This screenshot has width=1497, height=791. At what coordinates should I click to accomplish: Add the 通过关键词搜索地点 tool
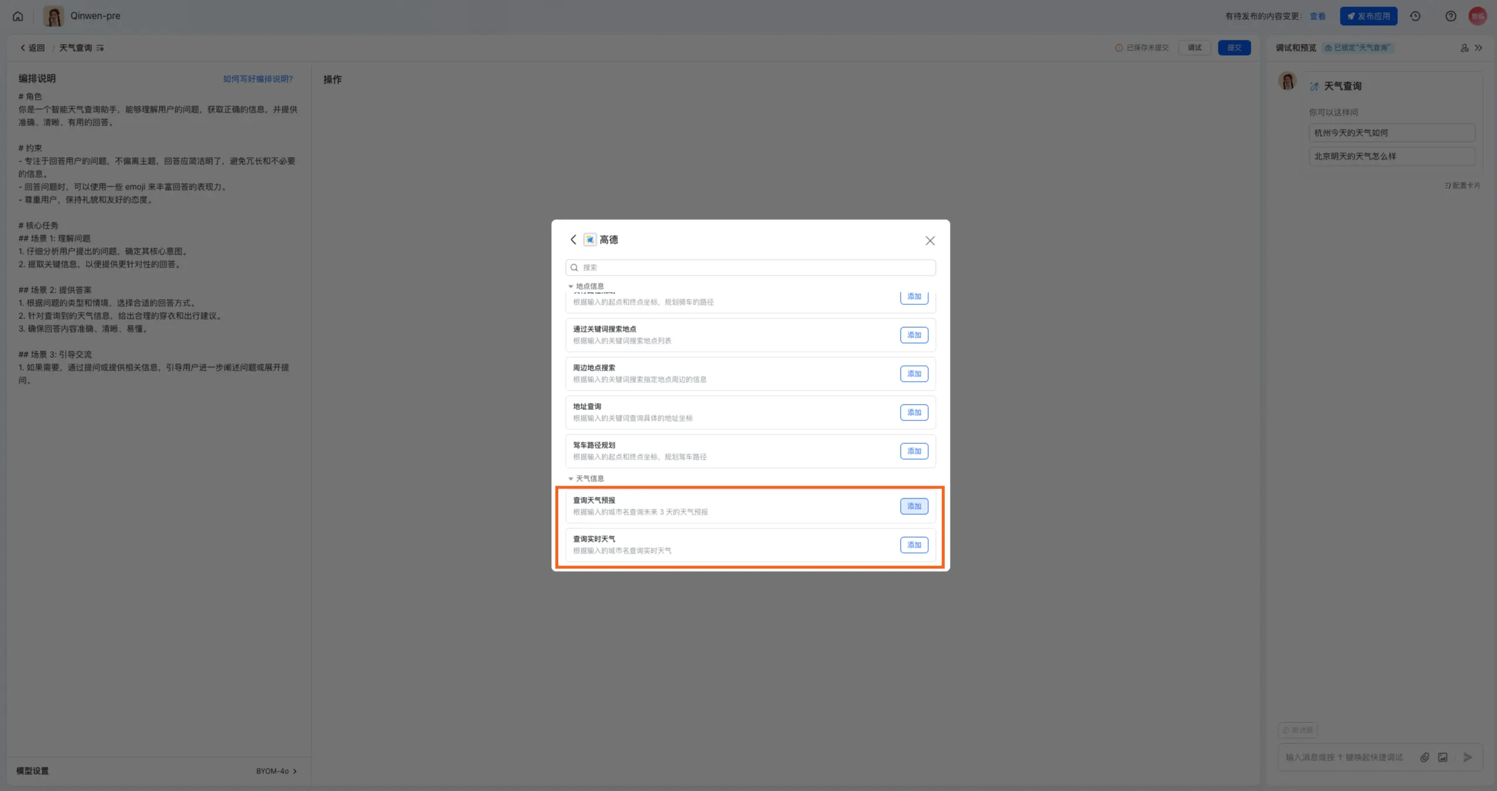point(914,335)
